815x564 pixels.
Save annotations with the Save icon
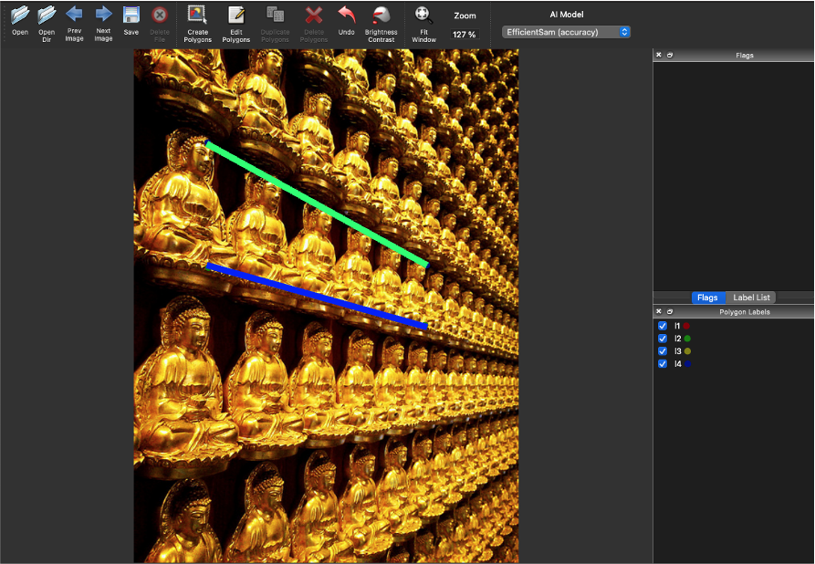131,16
